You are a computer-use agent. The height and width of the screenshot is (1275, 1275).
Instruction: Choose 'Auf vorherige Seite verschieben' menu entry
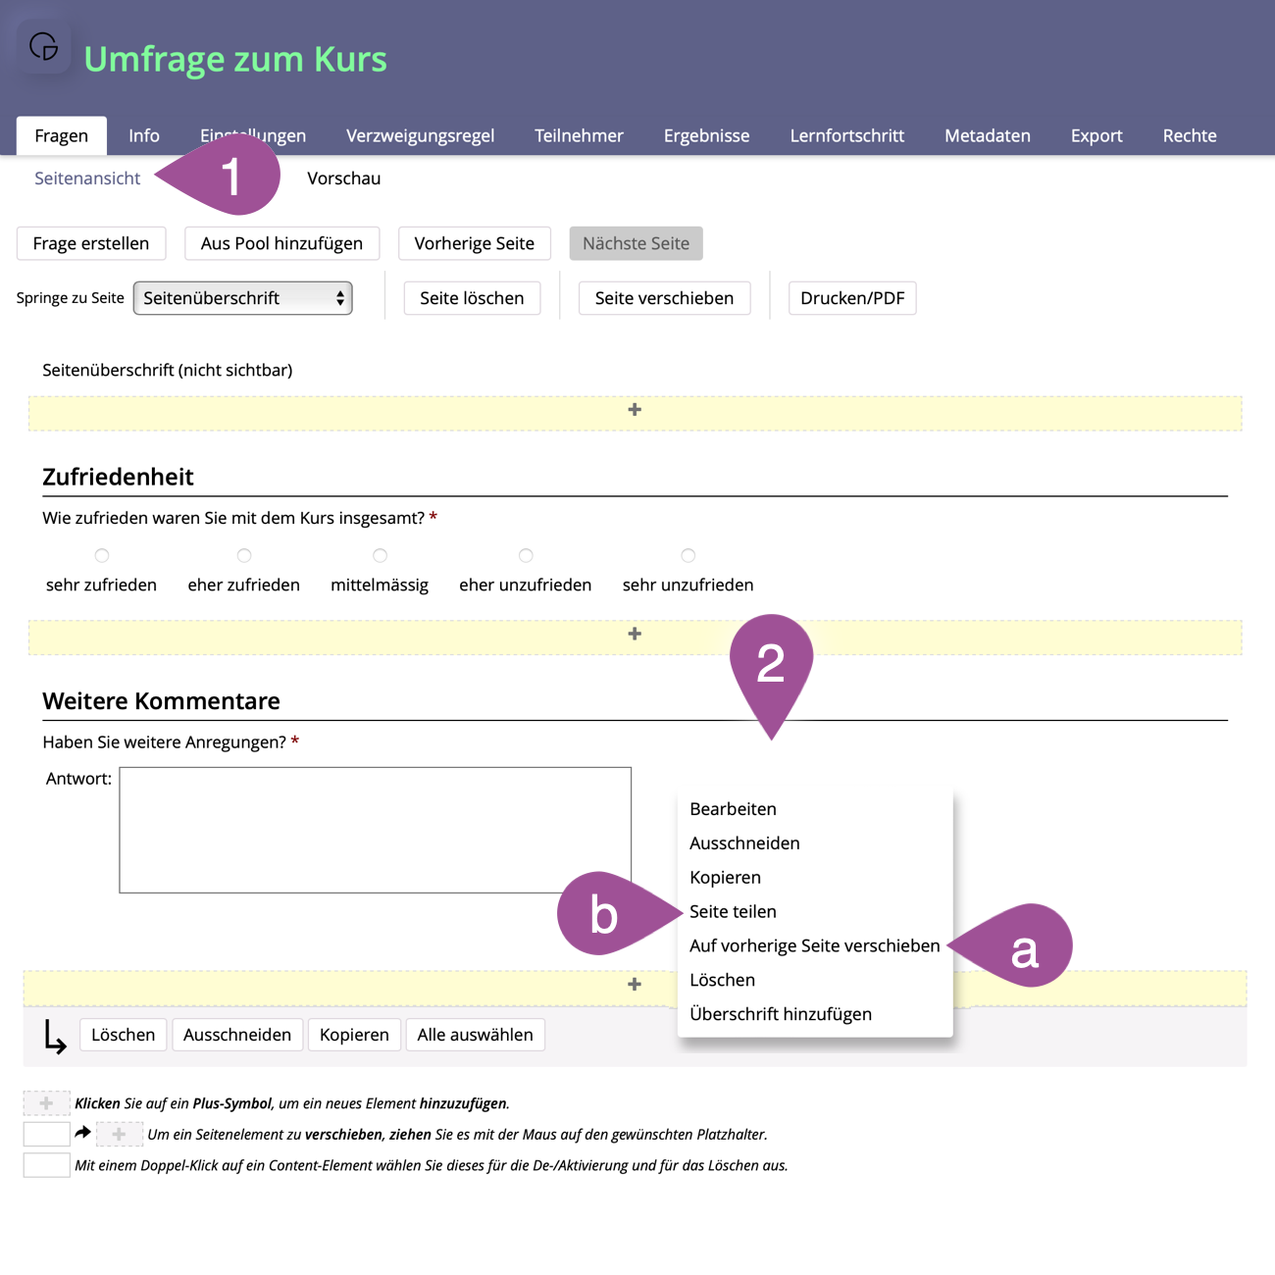814,946
